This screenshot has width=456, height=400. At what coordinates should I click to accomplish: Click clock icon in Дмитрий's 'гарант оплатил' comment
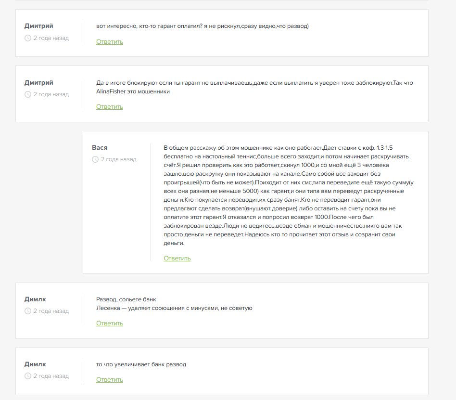(x=27, y=38)
